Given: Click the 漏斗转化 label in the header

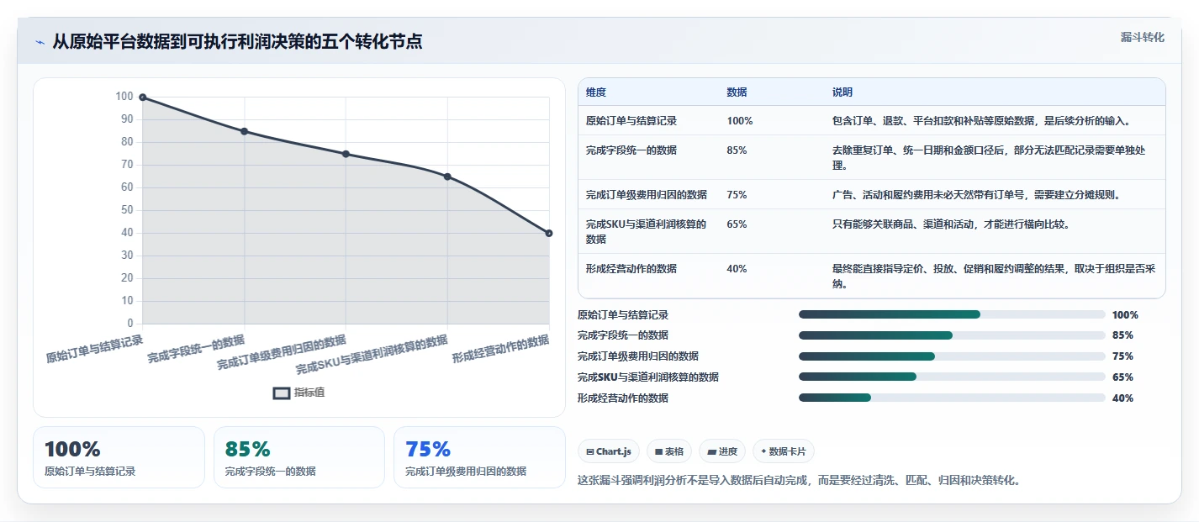Looking at the screenshot, I should [1143, 37].
